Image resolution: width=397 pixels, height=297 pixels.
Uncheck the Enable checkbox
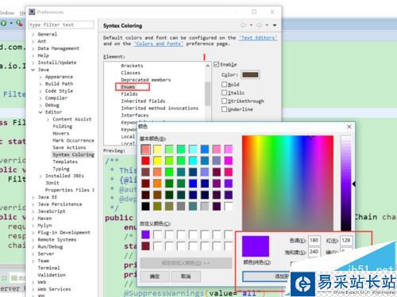(217, 64)
